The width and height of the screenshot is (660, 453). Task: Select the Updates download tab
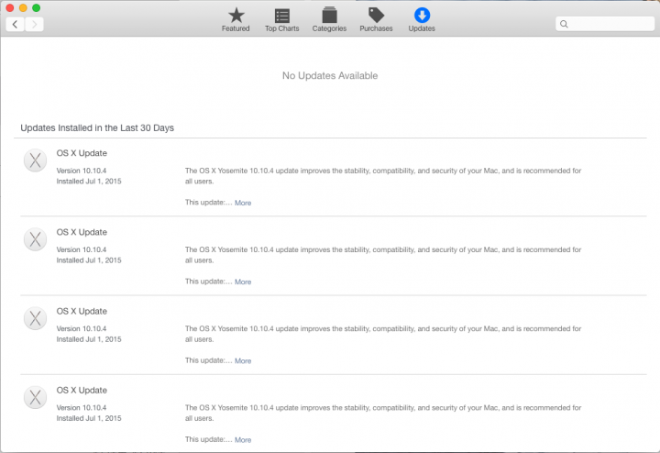tap(422, 20)
